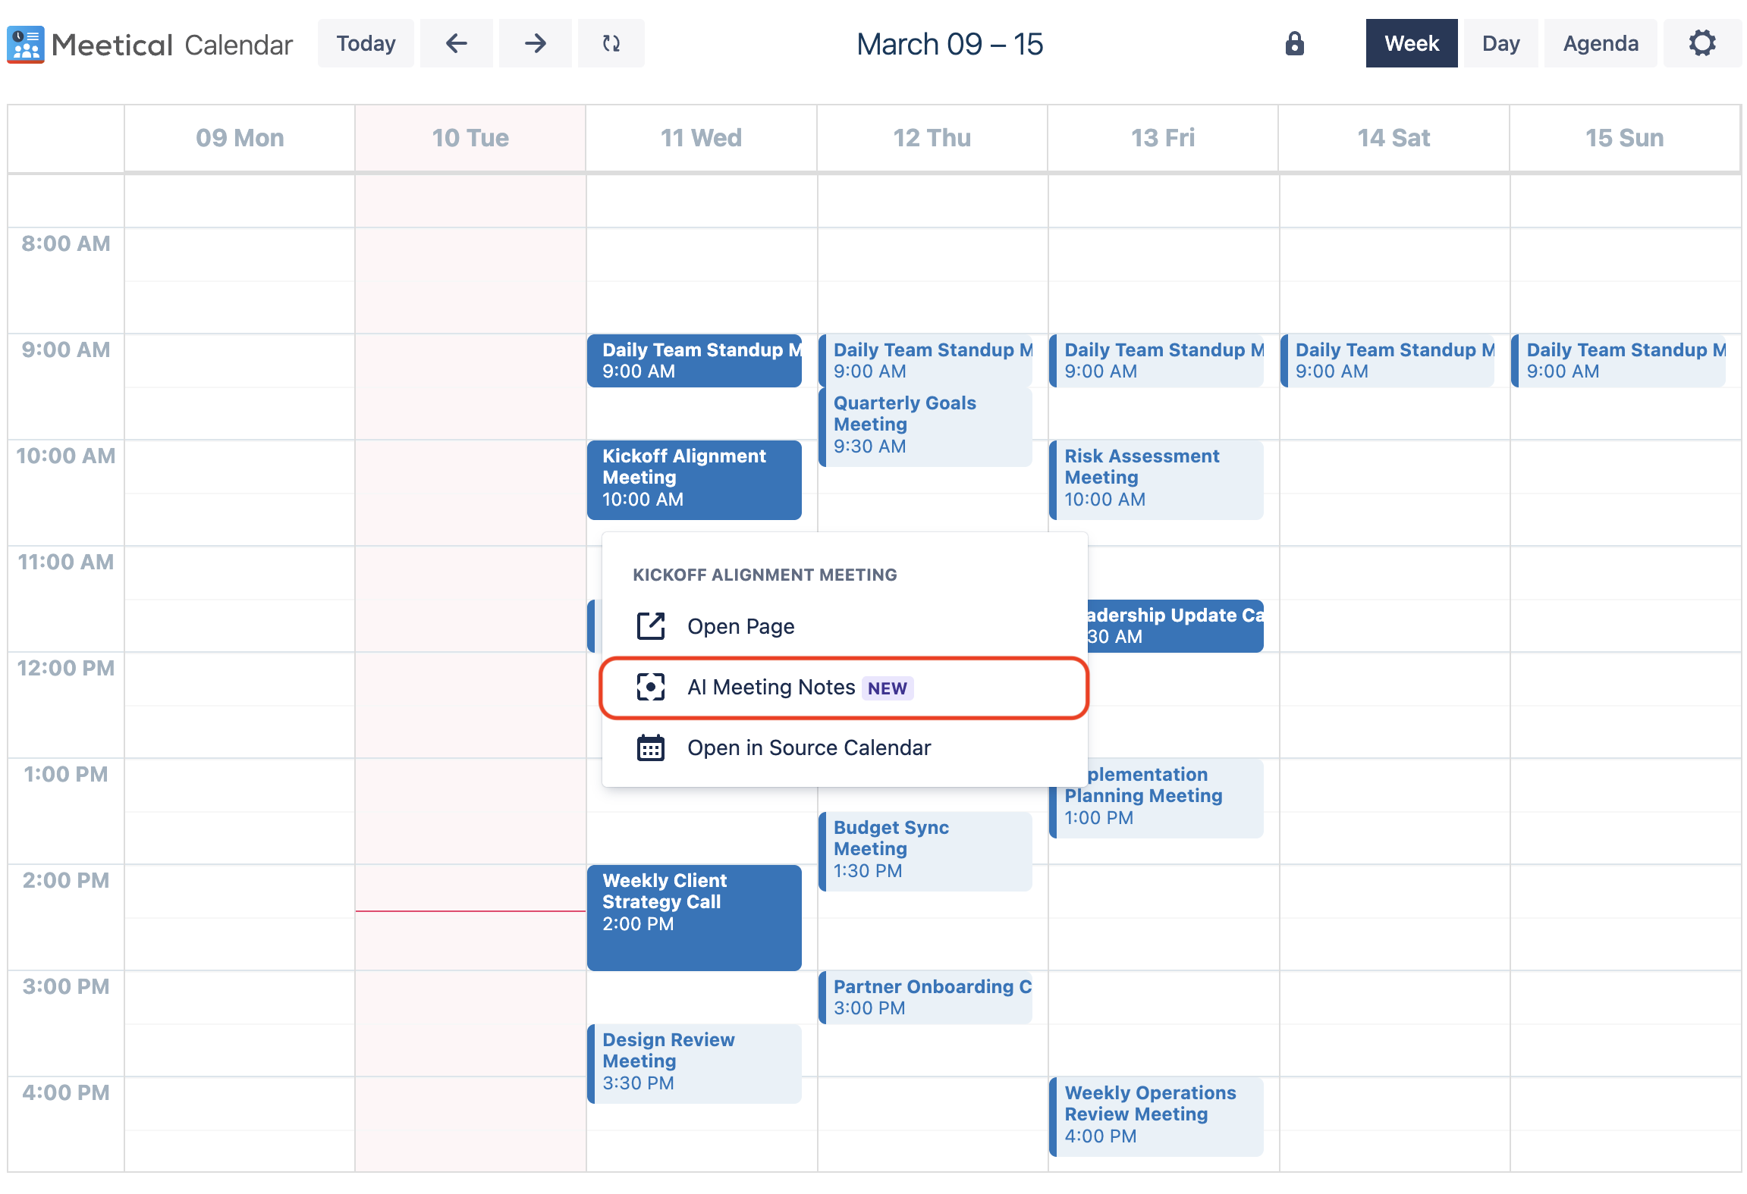Jump to Today
Screen dimensions: 1747x1194
tap(366, 43)
